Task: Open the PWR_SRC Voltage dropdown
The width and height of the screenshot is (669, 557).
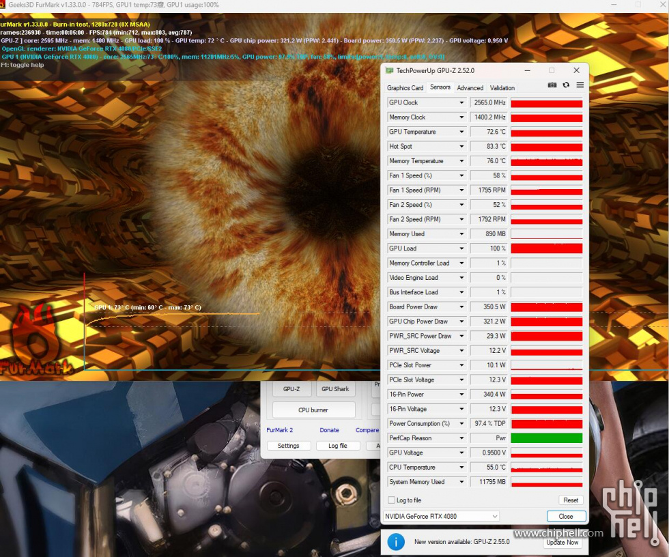Action: point(461,351)
